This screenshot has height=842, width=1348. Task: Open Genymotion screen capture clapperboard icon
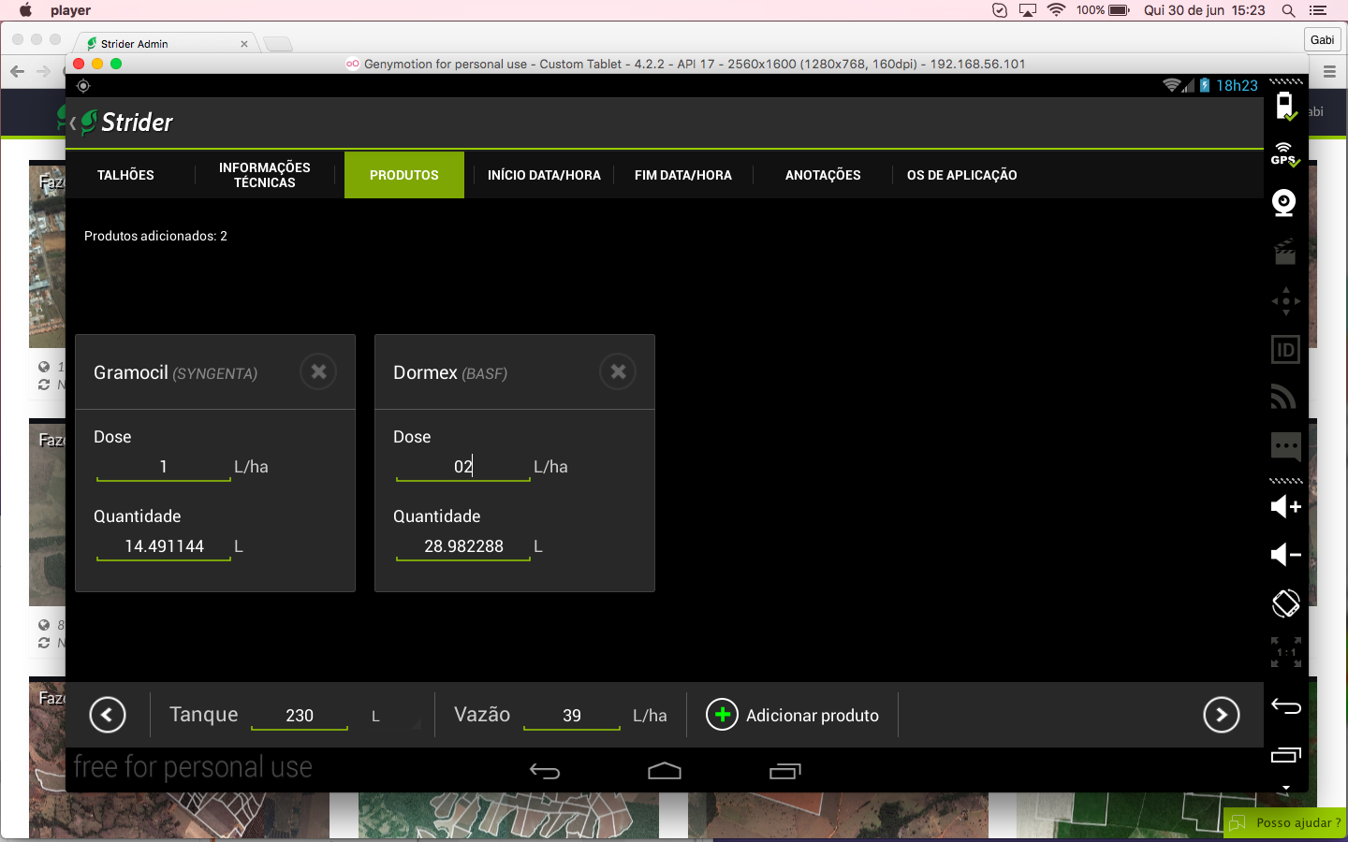coord(1285,252)
